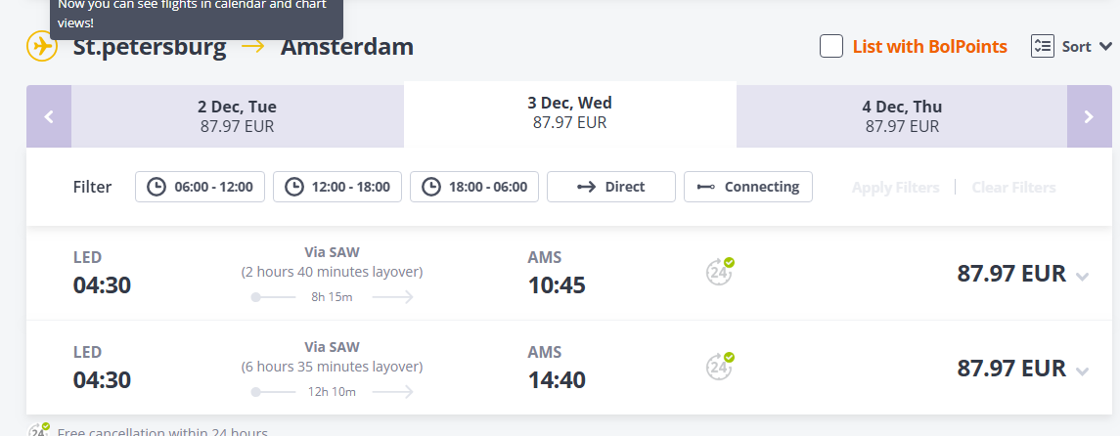This screenshot has width=1120, height=436.
Task: Click the yellow airplane route icon
Action: pyautogui.click(x=42, y=46)
